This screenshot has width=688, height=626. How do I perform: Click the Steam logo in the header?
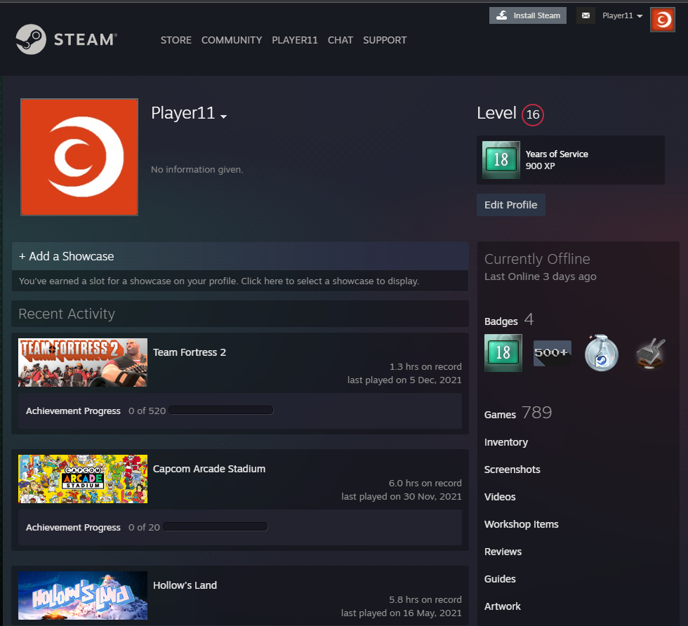tap(66, 39)
